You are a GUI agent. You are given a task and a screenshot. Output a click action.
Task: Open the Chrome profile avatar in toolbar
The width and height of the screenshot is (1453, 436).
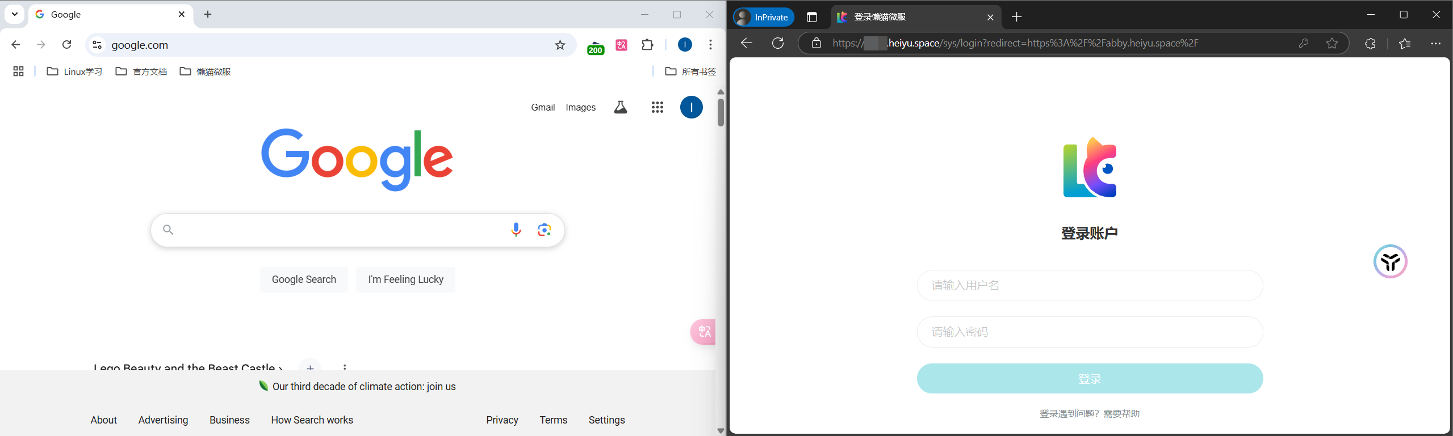pyautogui.click(x=685, y=45)
